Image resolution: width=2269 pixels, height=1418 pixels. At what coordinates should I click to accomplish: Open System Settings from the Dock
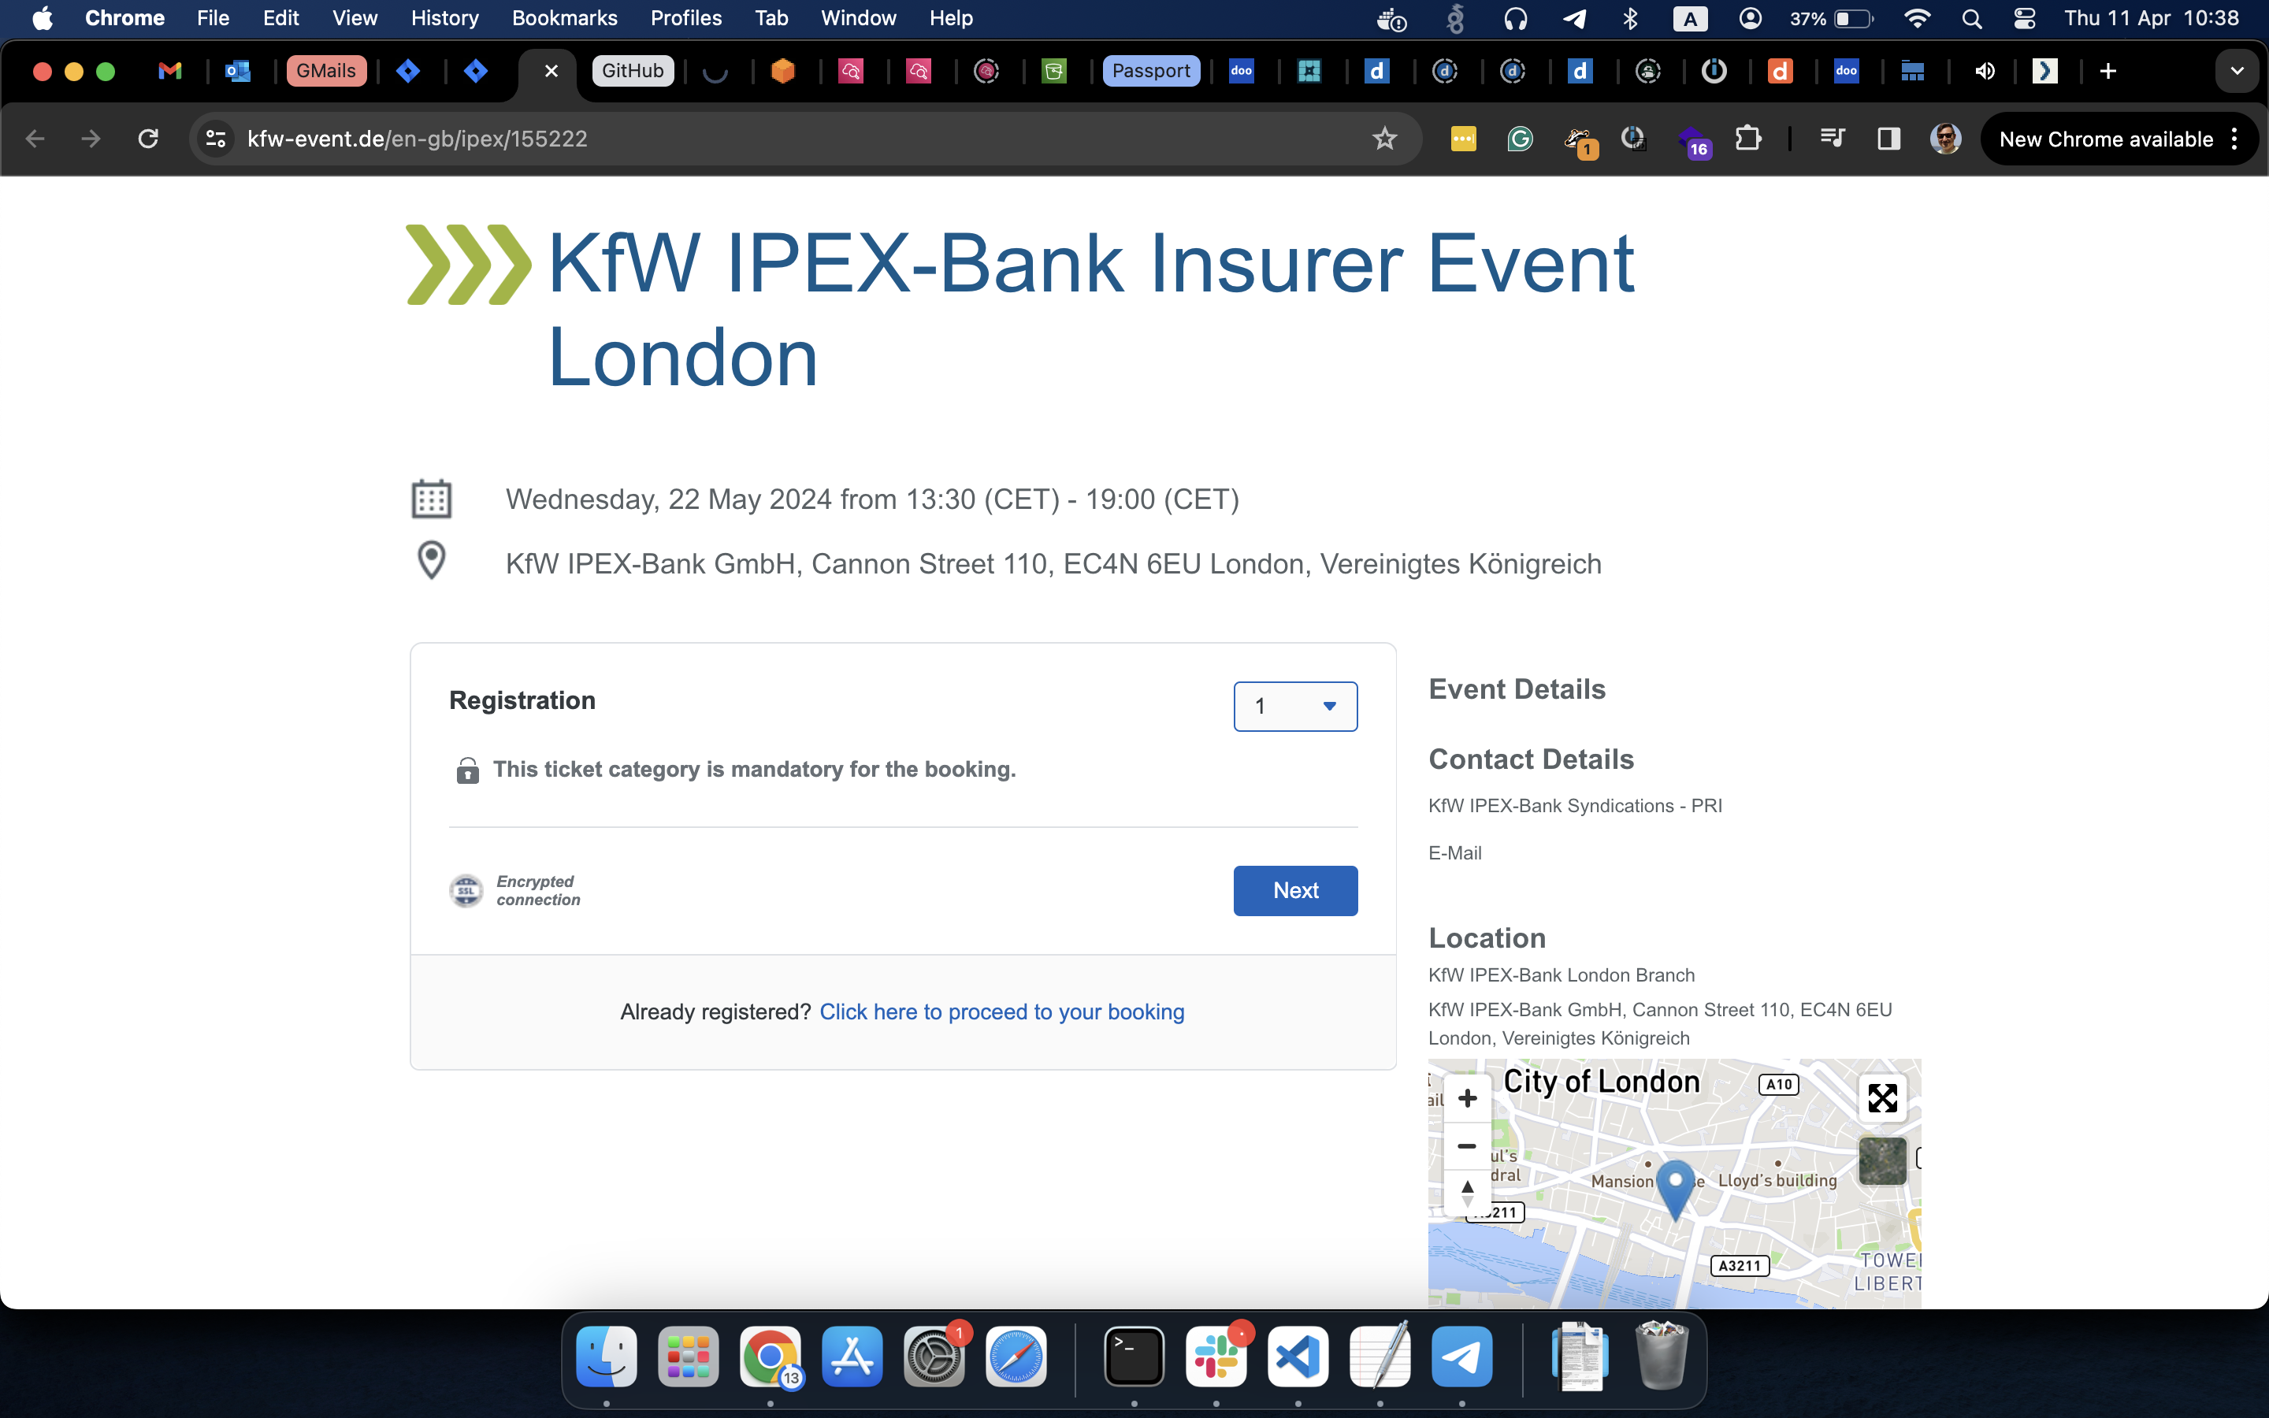[x=934, y=1356]
